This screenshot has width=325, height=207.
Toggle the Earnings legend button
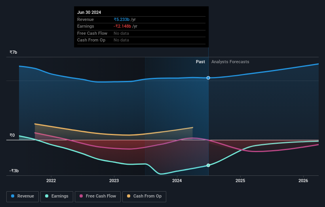pos(57,196)
